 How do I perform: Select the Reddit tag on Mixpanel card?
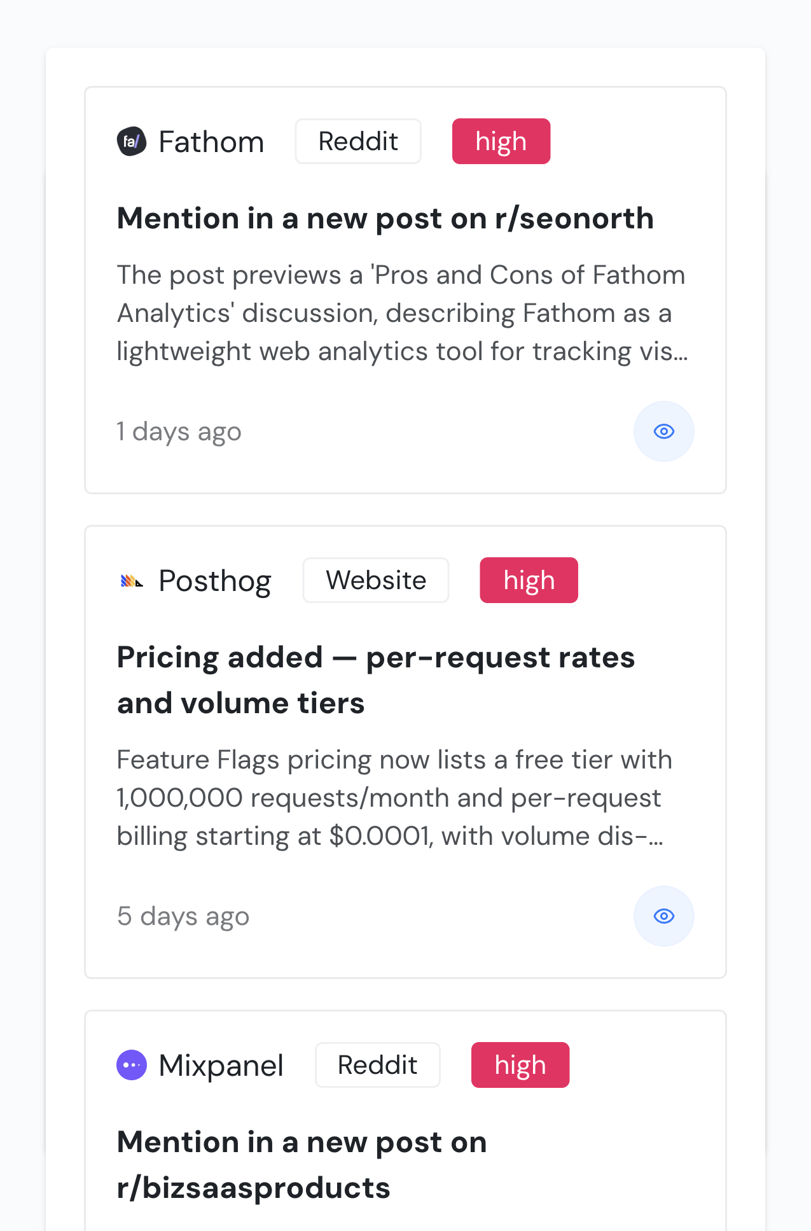point(377,1065)
